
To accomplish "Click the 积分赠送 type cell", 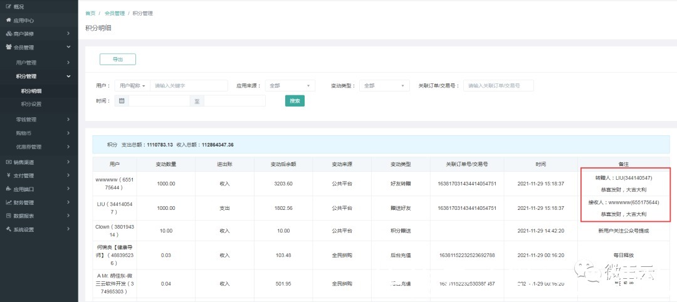I will pyautogui.click(x=401, y=231).
